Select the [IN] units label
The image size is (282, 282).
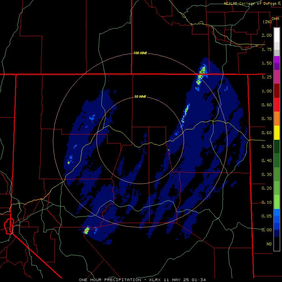(x=267, y=22)
